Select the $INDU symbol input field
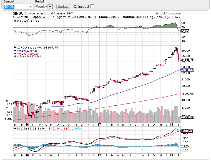This screenshot has width=211, height=160. [x=18, y=7]
